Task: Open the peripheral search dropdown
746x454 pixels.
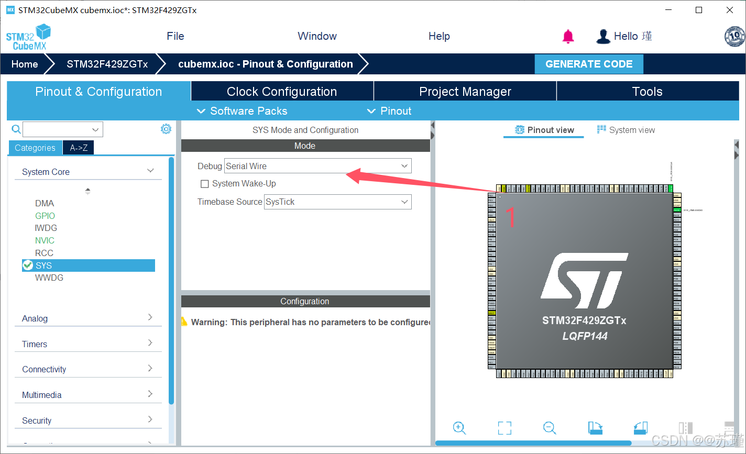Action: click(x=95, y=129)
